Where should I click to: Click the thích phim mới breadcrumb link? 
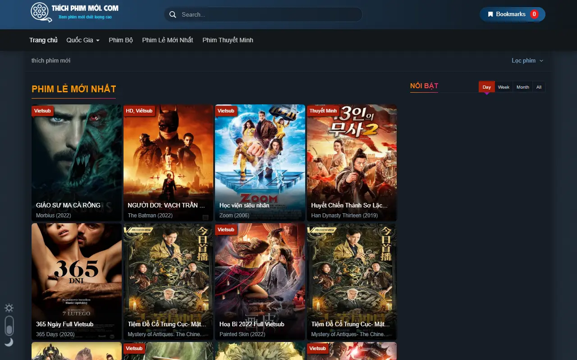(x=51, y=61)
